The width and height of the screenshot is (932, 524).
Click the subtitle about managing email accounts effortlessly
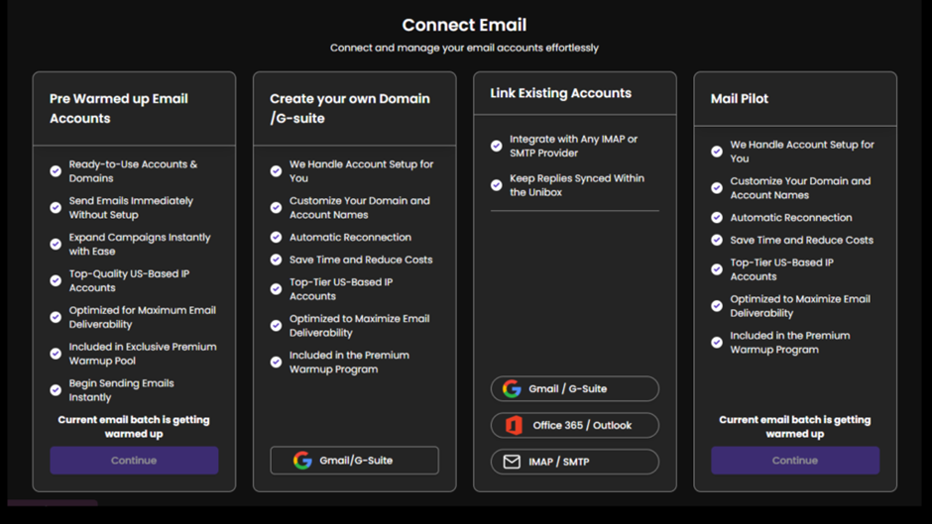click(464, 48)
